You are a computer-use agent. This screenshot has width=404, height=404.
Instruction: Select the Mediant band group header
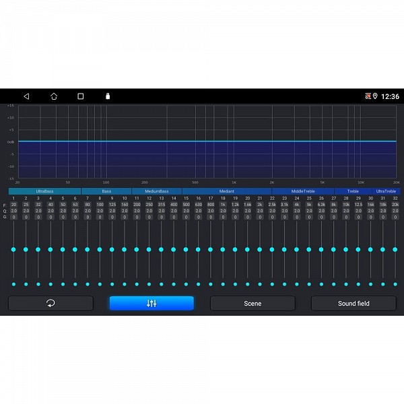(x=226, y=191)
